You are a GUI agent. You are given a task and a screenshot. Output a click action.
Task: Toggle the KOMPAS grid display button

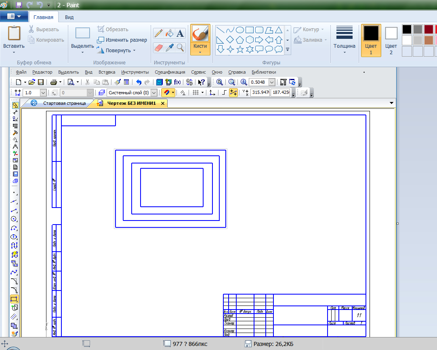[x=195, y=92]
